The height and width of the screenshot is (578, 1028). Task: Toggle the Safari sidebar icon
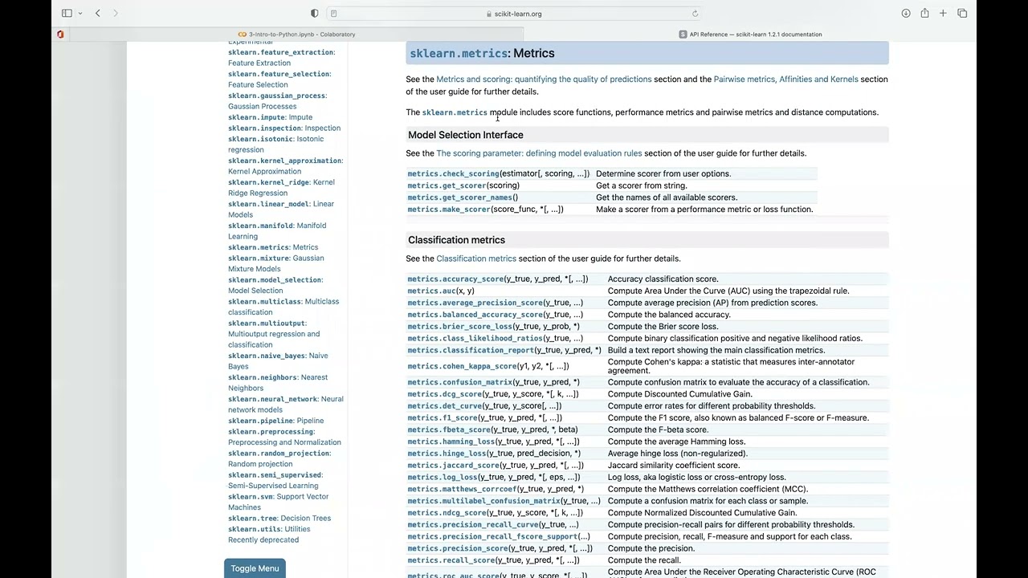point(67,13)
